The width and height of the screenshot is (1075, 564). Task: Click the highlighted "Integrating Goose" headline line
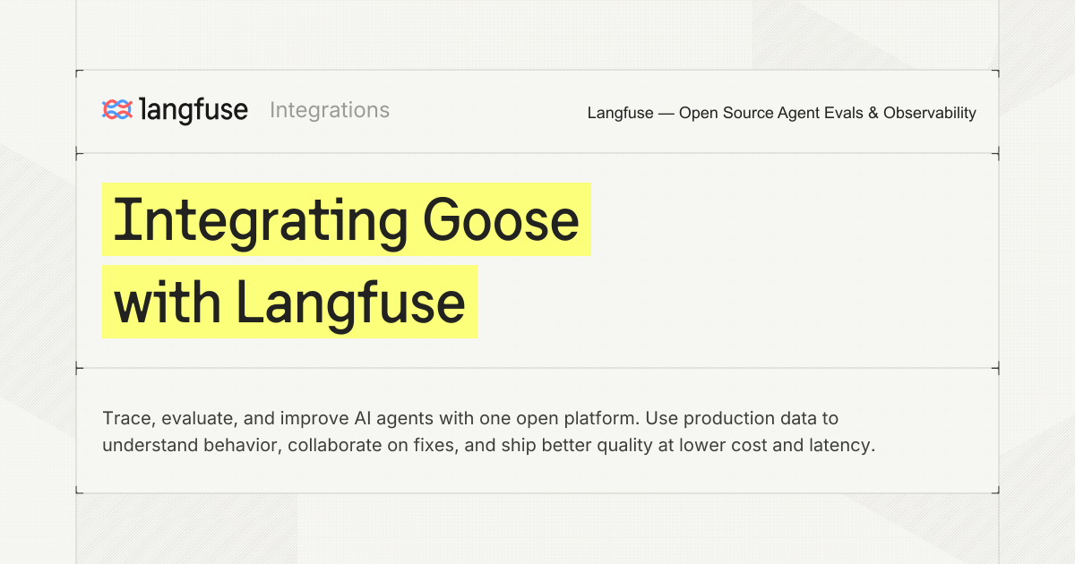(x=347, y=219)
